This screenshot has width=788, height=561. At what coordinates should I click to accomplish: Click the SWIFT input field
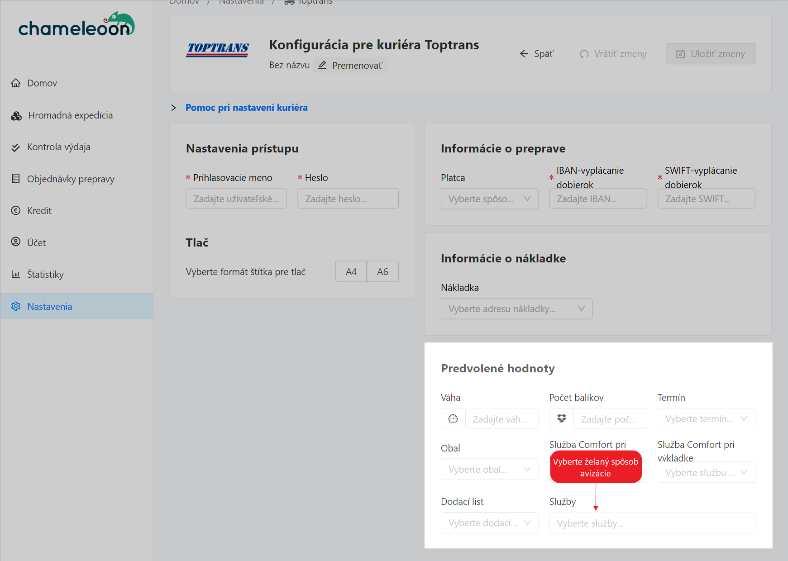[x=707, y=199]
